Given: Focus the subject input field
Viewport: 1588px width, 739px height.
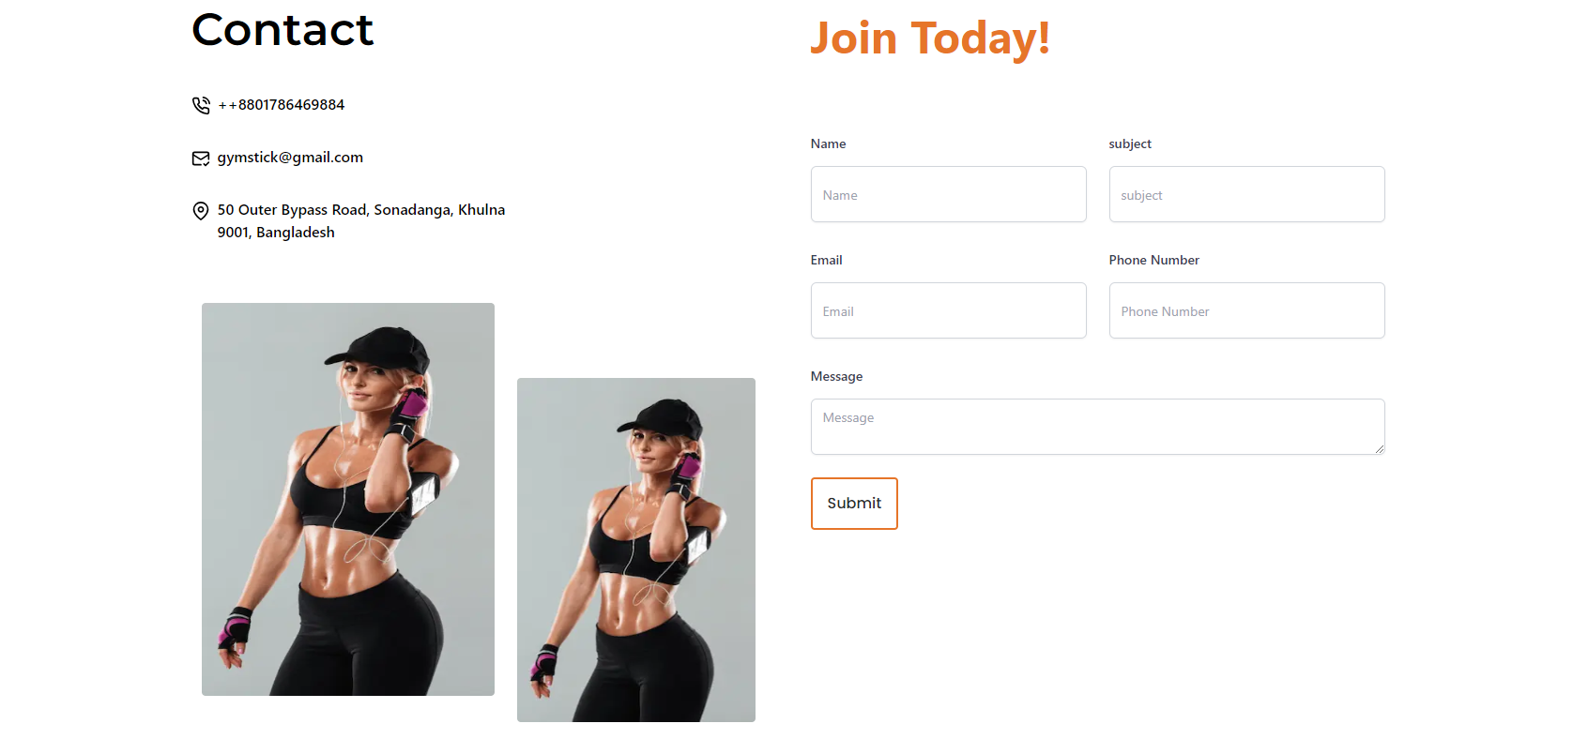Looking at the screenshot, I should (x=1246, y=194).
